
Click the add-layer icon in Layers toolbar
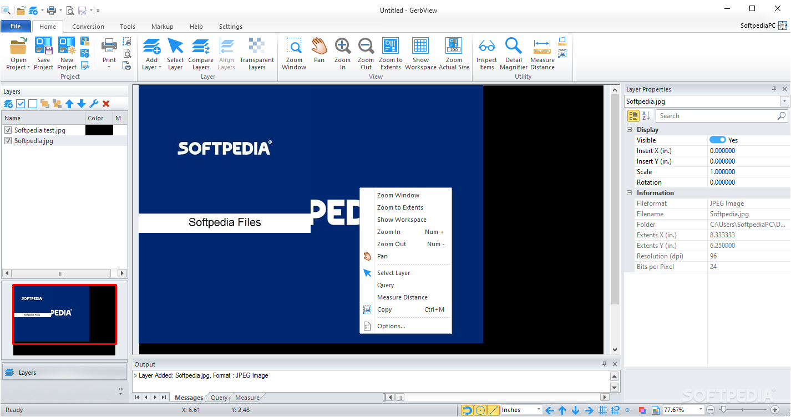(8, 104)
